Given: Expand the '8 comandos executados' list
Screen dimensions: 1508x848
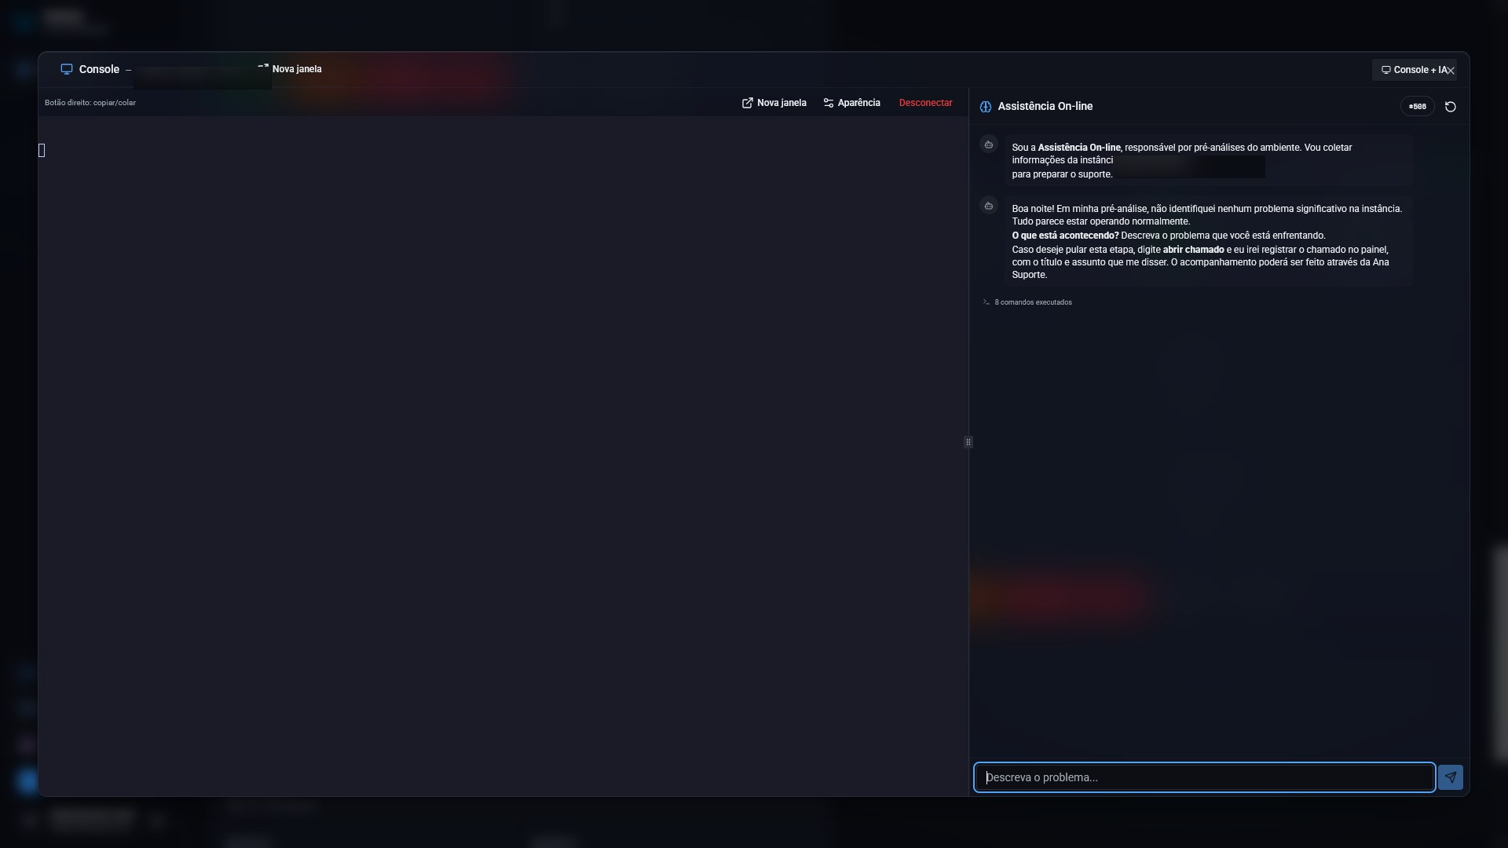Looking at the screenshot, I should 1027,302.
